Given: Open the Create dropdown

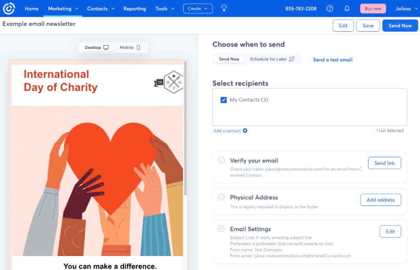Looking at the screenshot, I should coord(198,8).
